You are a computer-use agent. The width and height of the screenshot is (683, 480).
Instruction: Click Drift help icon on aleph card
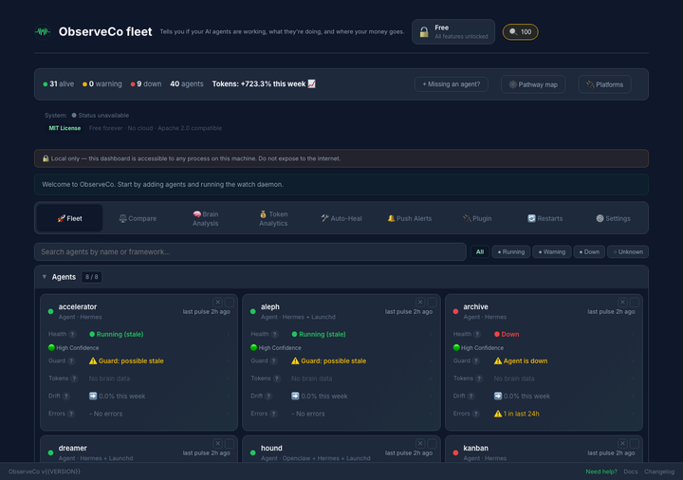(268, 396)
